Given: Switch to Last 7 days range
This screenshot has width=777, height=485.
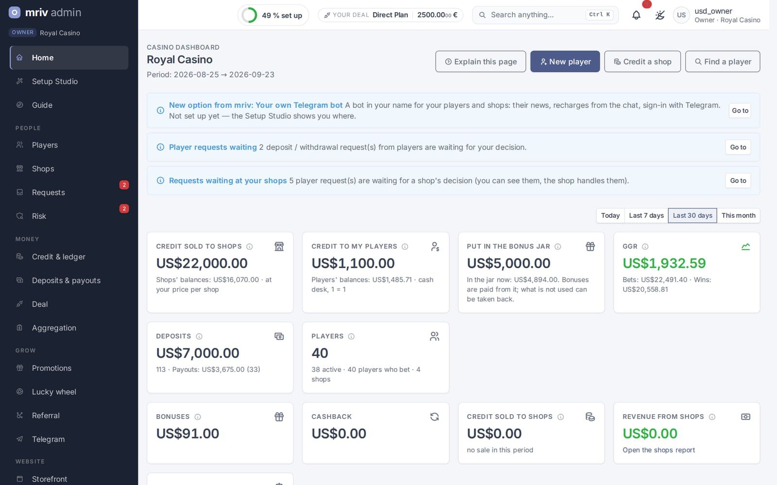Looking at the screenshot, I should 646,215.
